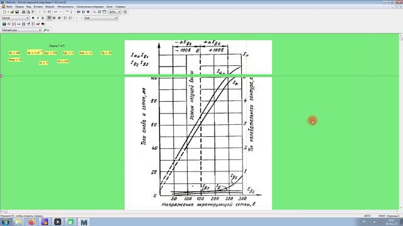This screenshot has width=403, height=226.
Task: Open the My Web Site address dropdown
Action: click(40, 30)
